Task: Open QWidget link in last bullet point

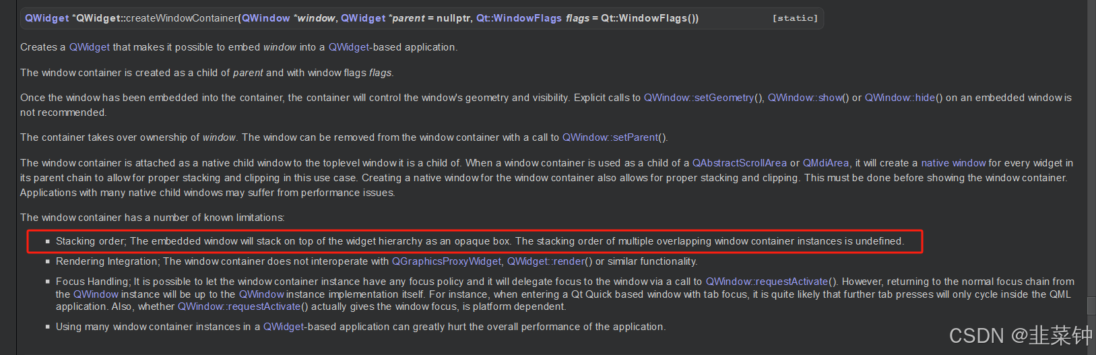Action: pyautogui.click(x=284, y=327)
